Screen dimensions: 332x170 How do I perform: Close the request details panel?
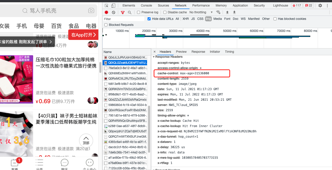click(155, 52)
